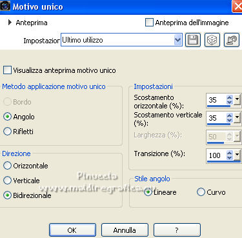Click the Transizione value field
This screenshot has height=238, width=242.
(216, 155)
